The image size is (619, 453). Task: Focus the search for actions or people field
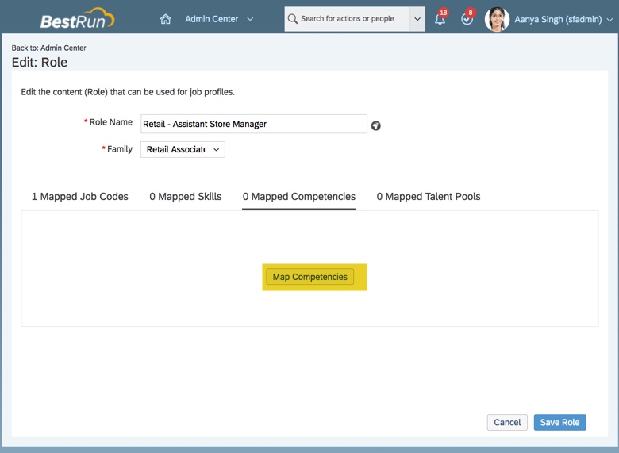pyautogui.click(x=351, y=19)
